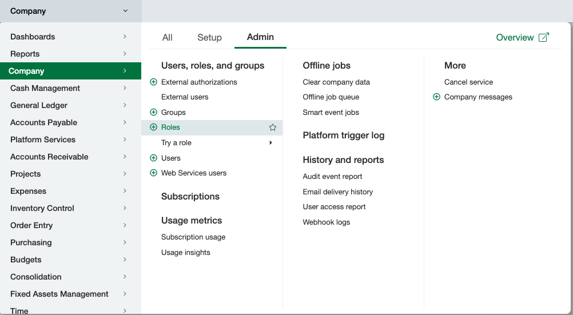This screenshot has width=573, height=315.
Task: Switch to the All tab
Action: (x=168, y=37)
